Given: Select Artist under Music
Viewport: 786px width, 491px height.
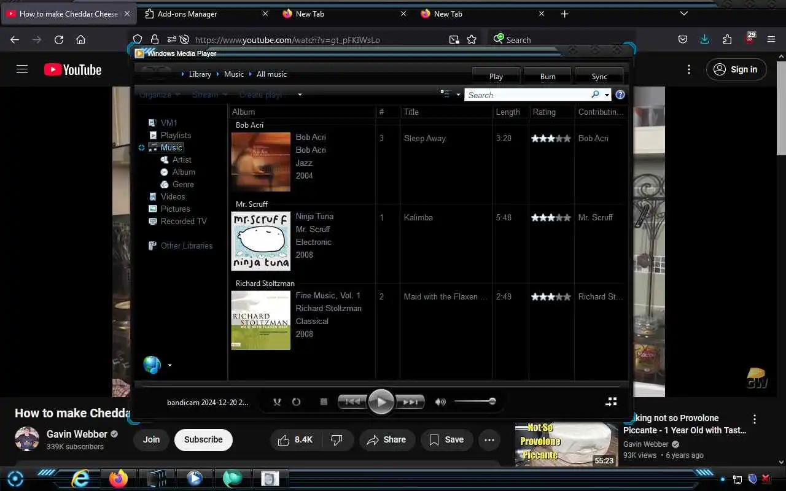Looking at the screenshot, I should pos(182,160).
